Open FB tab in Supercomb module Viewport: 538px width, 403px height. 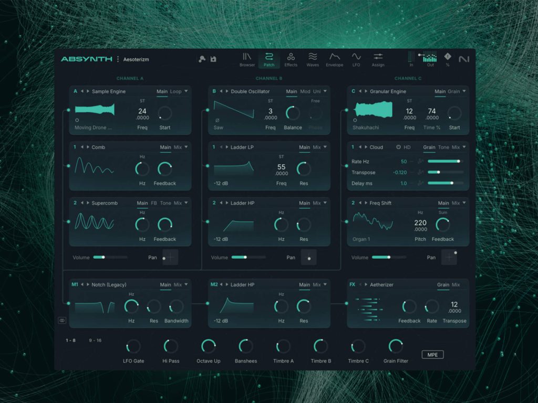coord(154,203)
